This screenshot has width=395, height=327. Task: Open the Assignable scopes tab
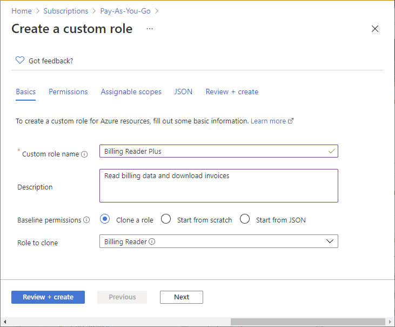click(x=131, y=91)
